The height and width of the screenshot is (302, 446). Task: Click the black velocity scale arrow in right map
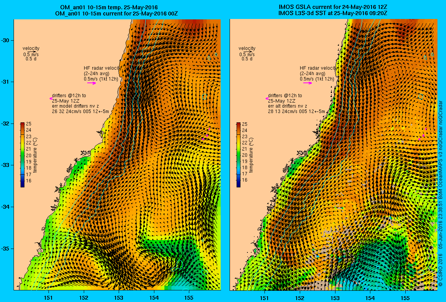click(248, 51)
